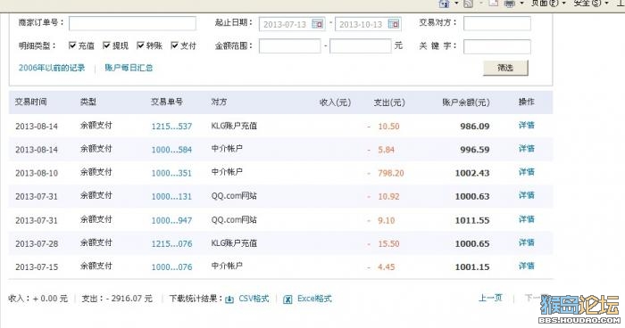This screenshot has width=625, height=328.
Task: Toggle the 提现 checkbox
Action: pos(106,45)
